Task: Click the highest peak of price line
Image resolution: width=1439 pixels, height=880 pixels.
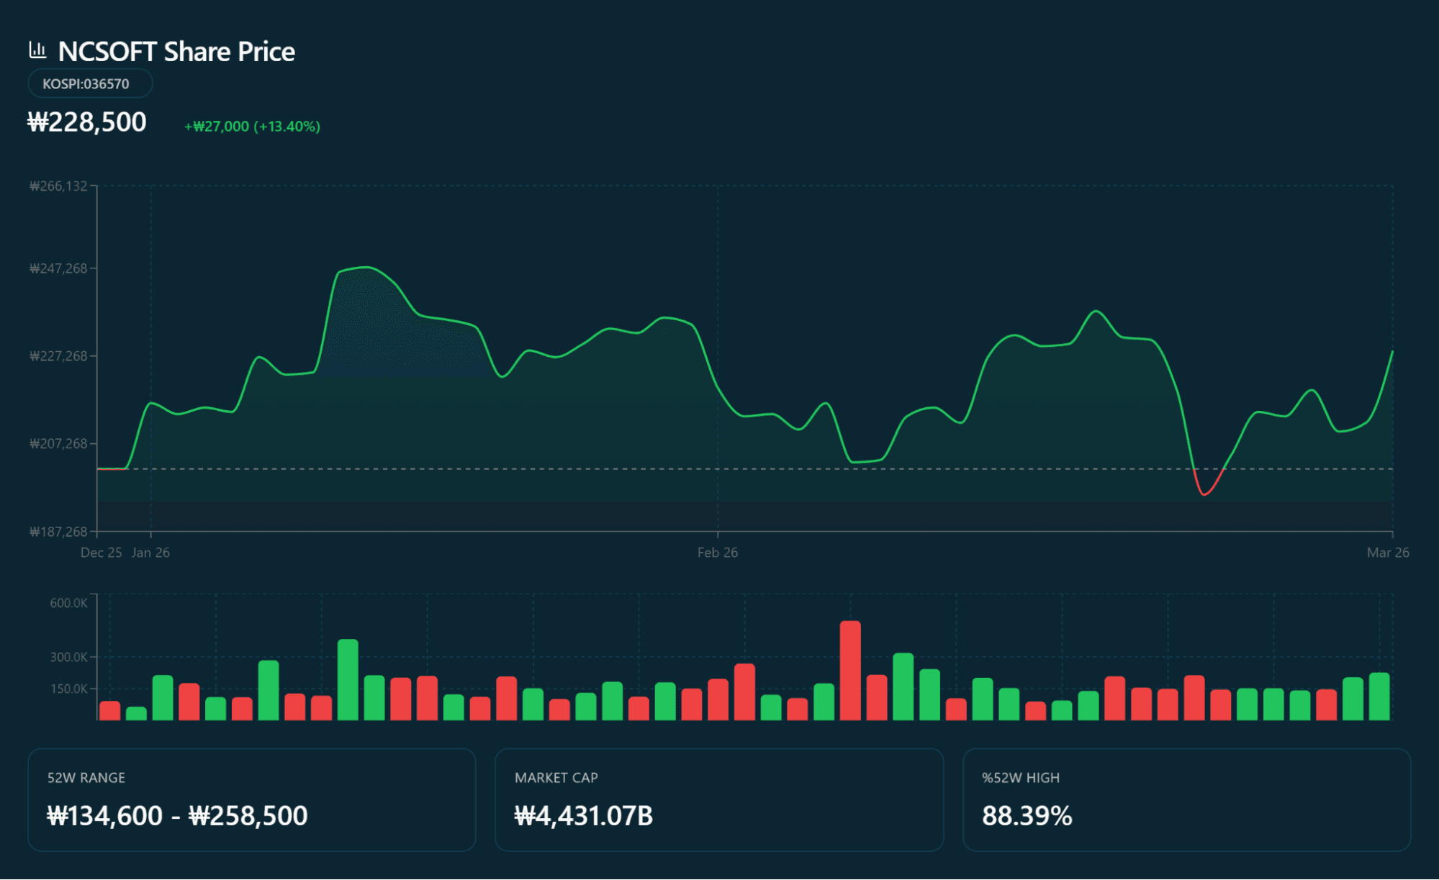Action: click(367, 268)
